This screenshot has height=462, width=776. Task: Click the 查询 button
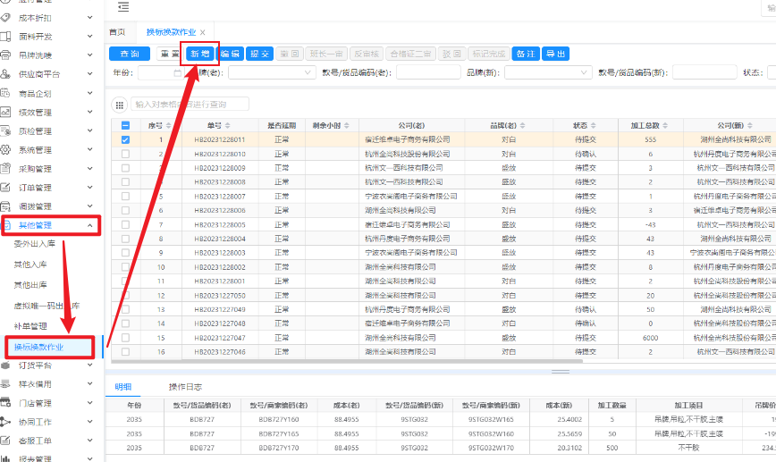(130, 54)
